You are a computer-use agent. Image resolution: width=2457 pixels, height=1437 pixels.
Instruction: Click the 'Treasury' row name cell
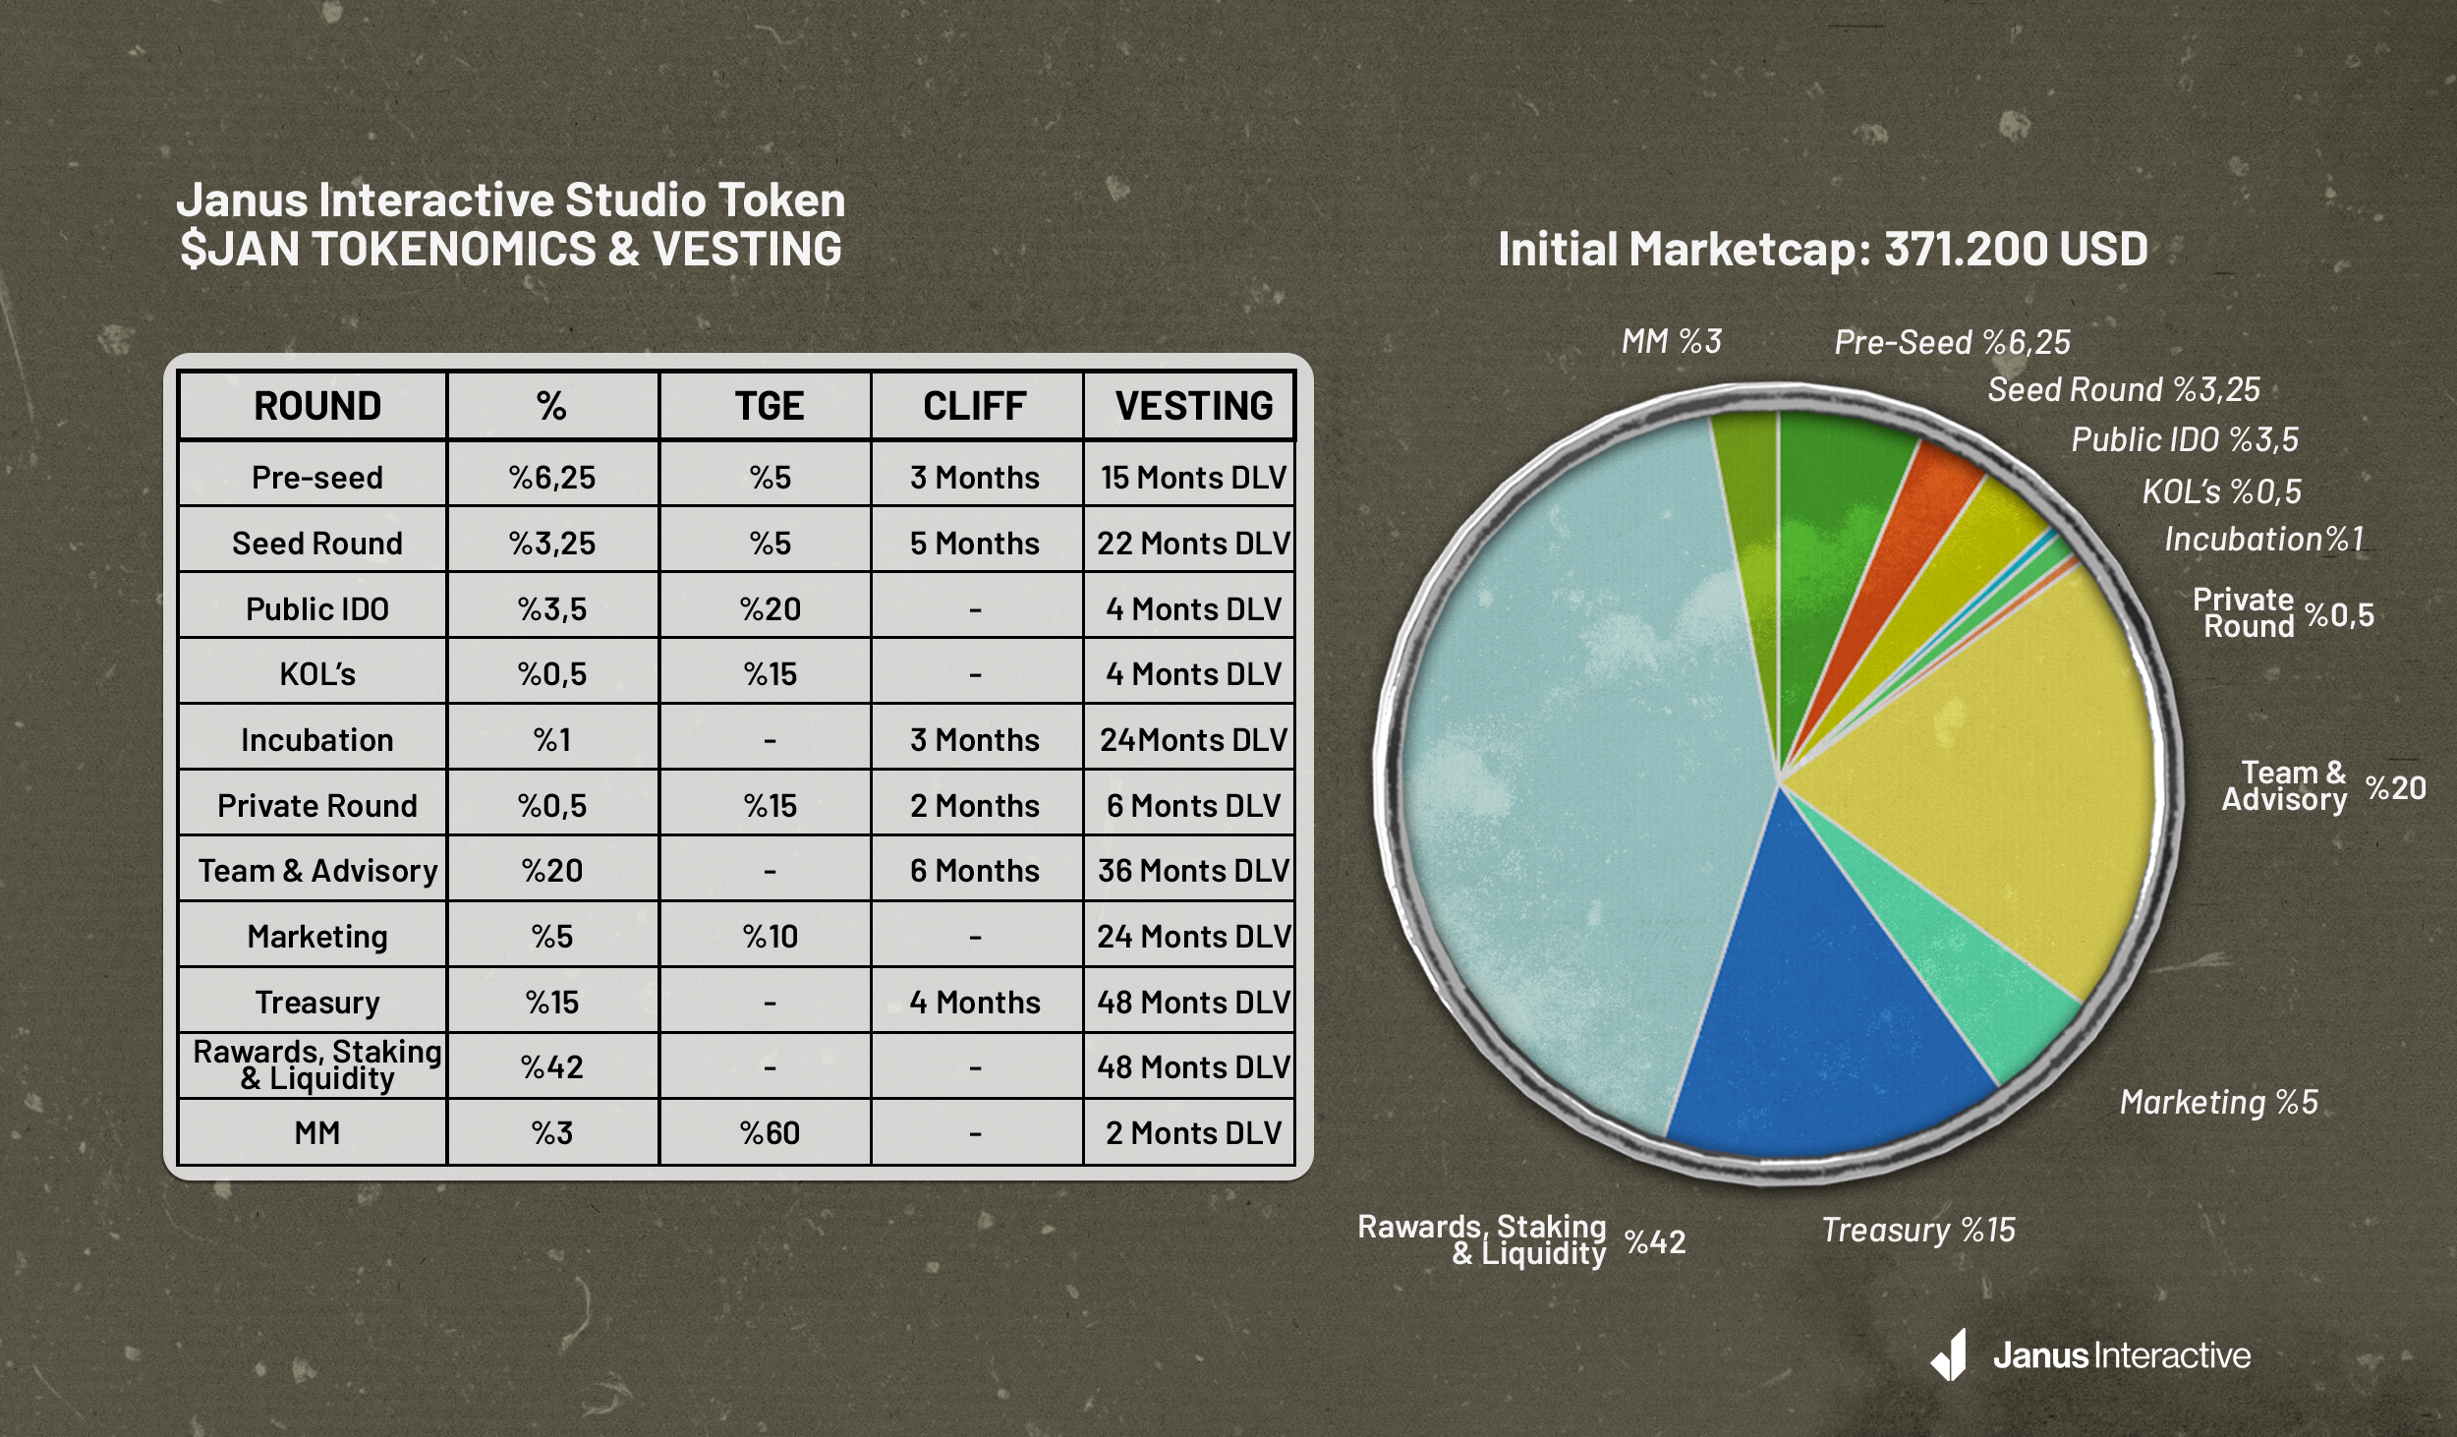pos(313,1001)
